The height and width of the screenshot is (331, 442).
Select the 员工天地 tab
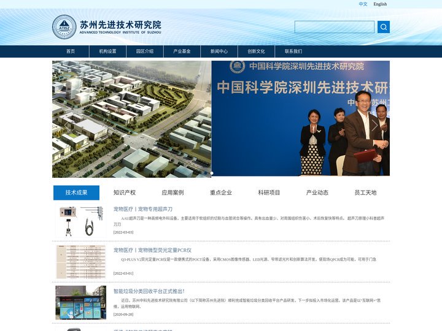coord(365,192)
